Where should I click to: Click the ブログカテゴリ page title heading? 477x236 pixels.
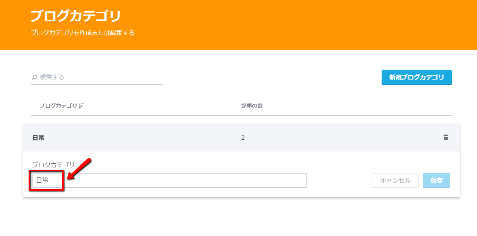76,16
